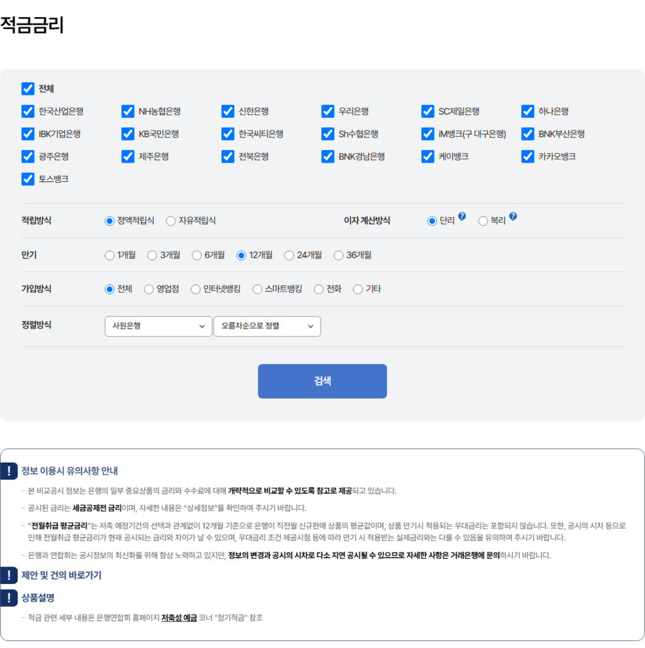Viewport: 645px width, 648px height.
Task: Choose 단리 interest calculation
Action: coord(432,221)
